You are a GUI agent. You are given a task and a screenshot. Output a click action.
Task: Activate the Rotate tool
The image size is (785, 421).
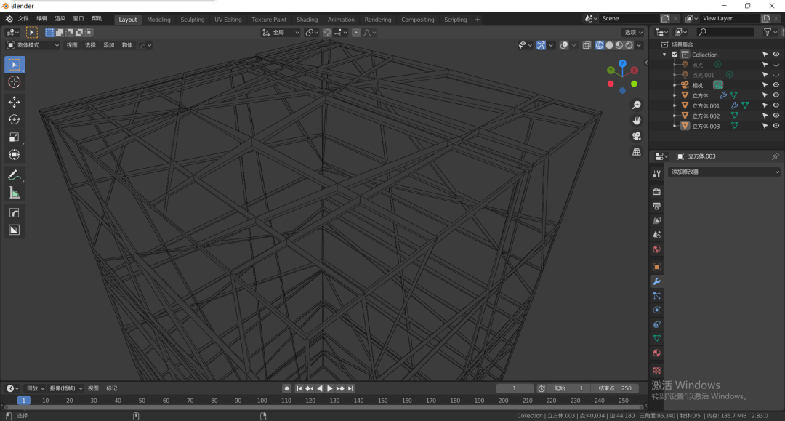coord(14,120)
